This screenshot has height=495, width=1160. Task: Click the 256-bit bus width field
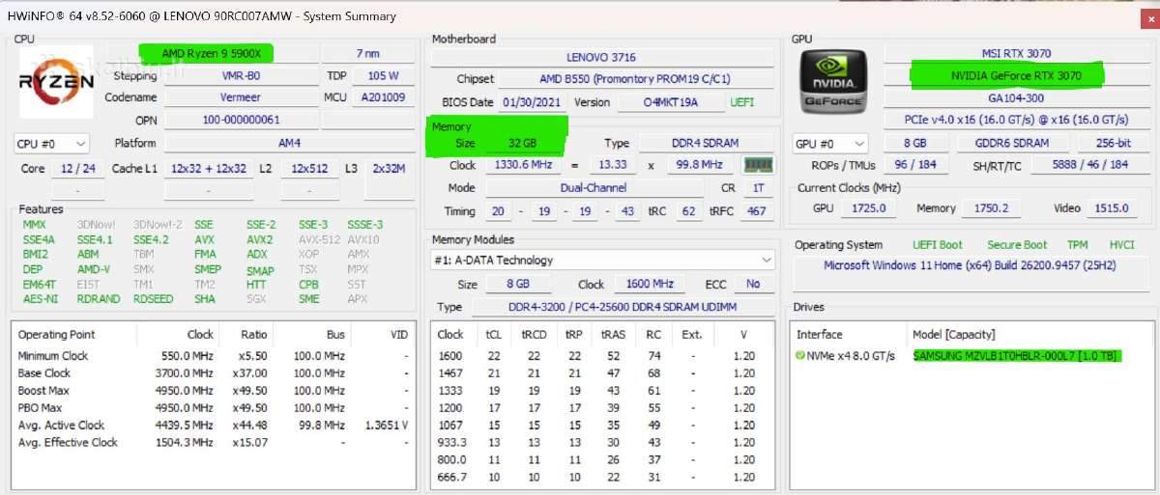point(1114,144)
